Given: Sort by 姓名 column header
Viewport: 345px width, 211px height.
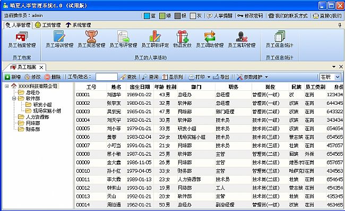Looking at the screenshot, I should pos(116,87).
